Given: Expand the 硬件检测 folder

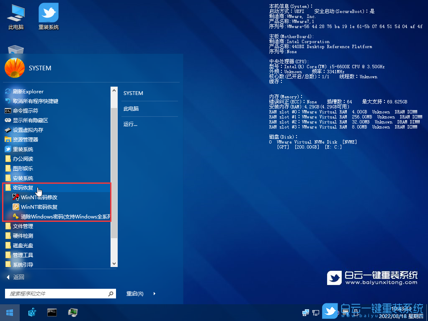Looking at the screenshot, I should point(23,236).
